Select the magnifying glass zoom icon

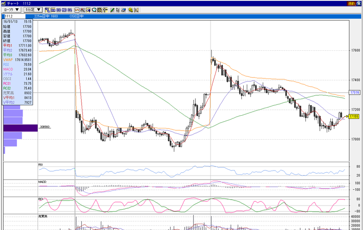tap(94, 10)
